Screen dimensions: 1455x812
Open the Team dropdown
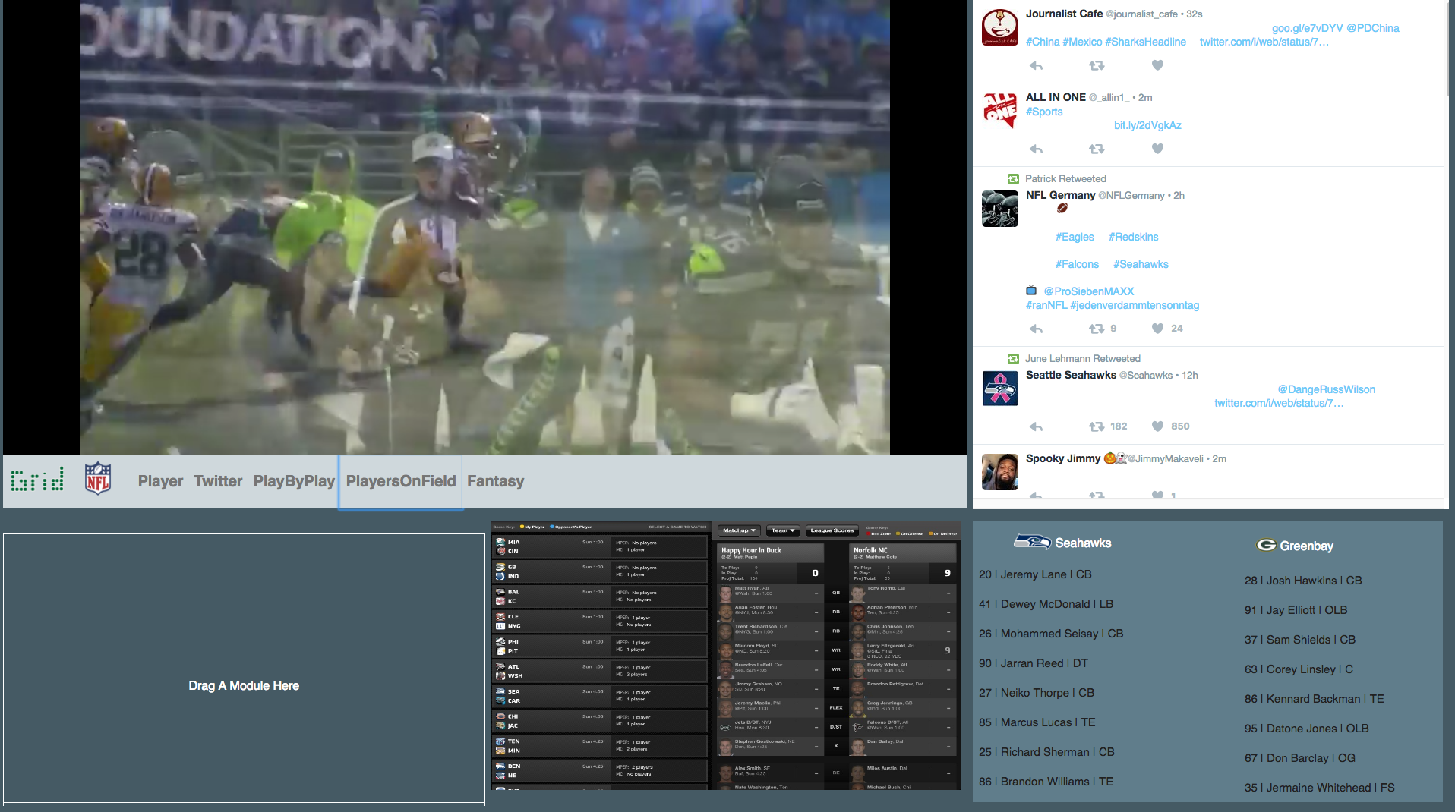click(x=784, y=530)
